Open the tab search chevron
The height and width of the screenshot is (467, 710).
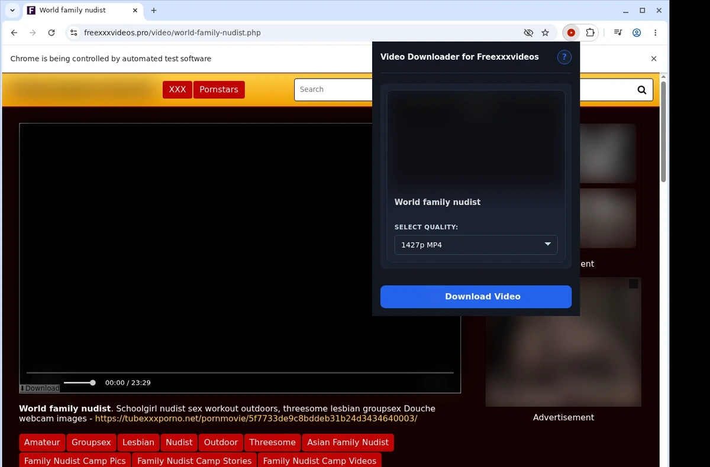pyautogui.click(x=12, y=10)
